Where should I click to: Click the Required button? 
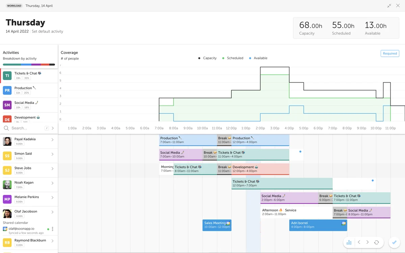click(x=389, y=53)
